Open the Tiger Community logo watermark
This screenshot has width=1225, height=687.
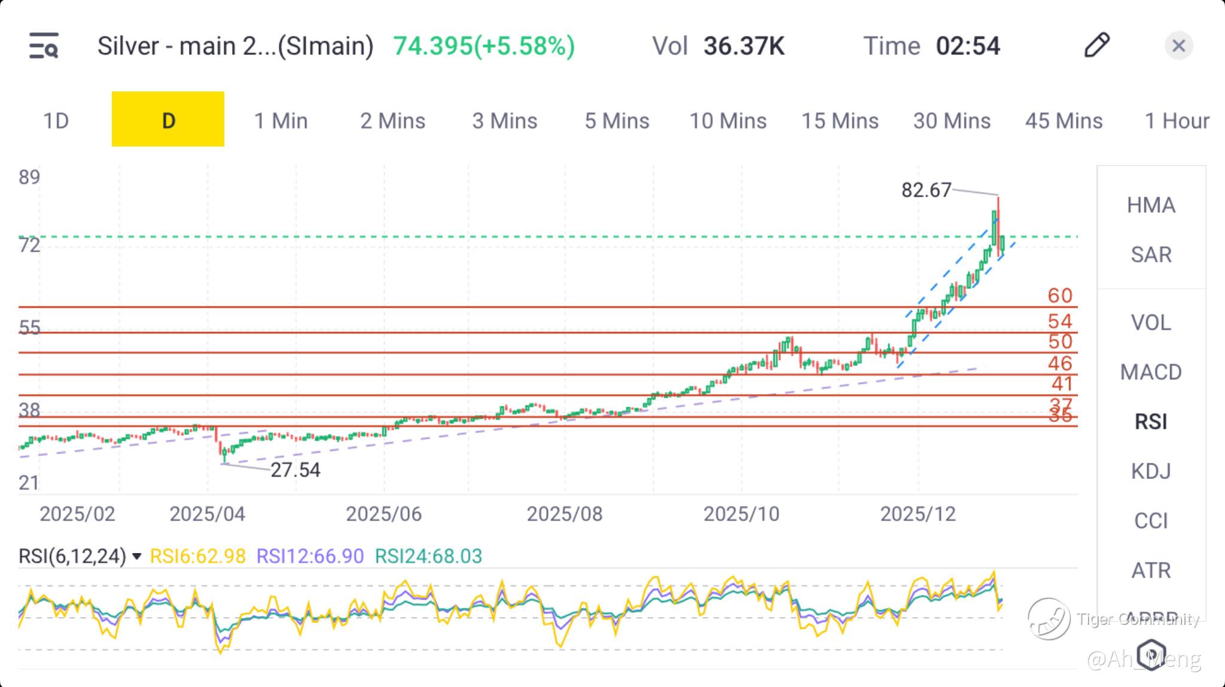click(x=1049, y=619)
